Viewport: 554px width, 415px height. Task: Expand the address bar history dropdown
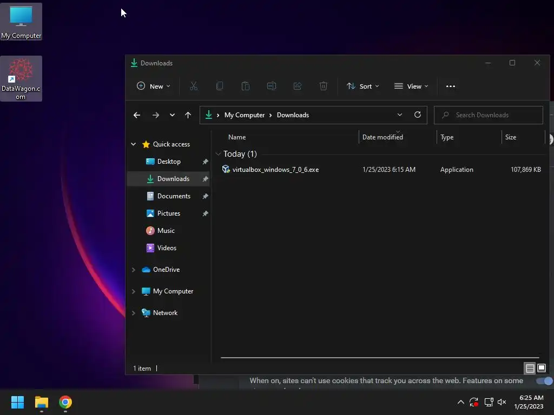click(400, 115)
